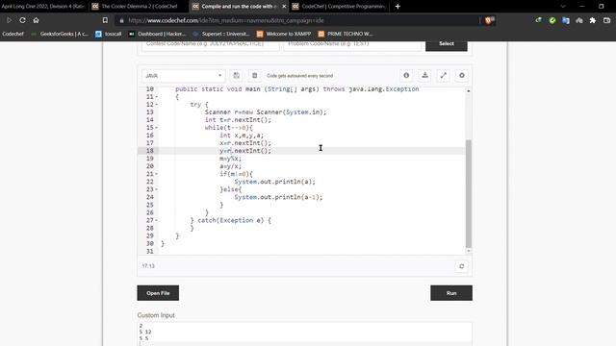616x346 pixels.
Task: Click the Custom Input text area
Action: pos(304,334)
